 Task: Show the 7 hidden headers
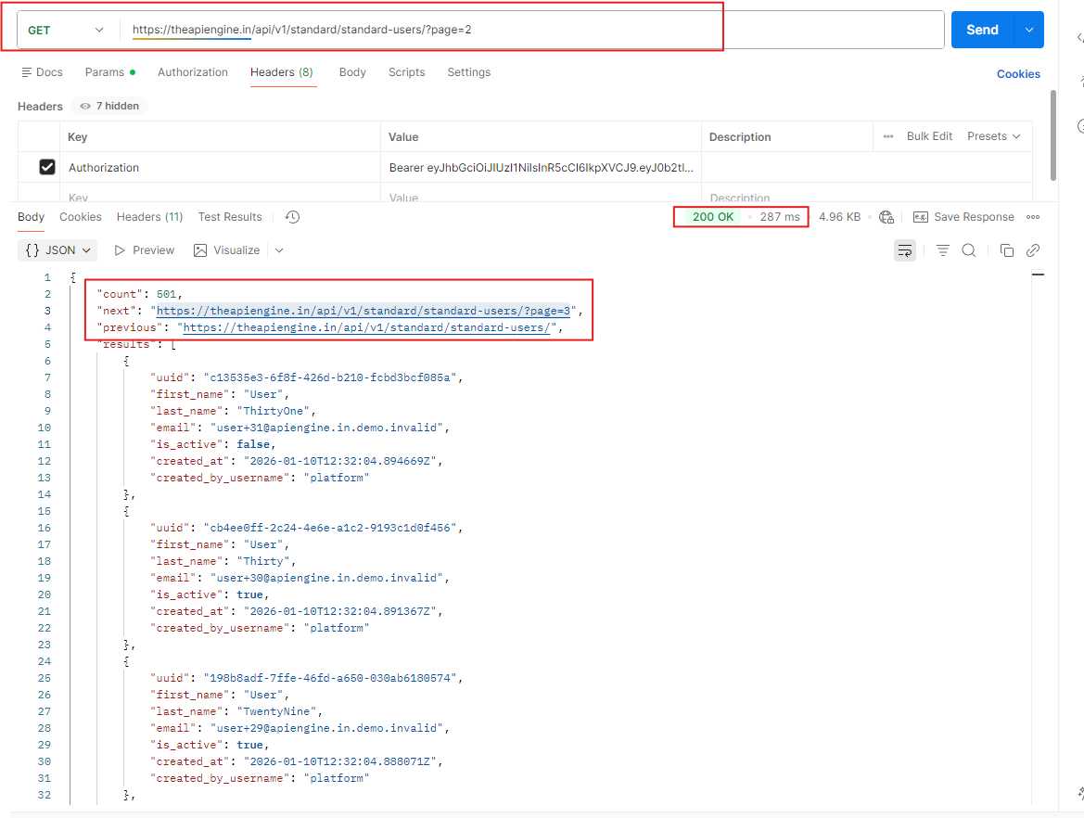tap(109, 107)
